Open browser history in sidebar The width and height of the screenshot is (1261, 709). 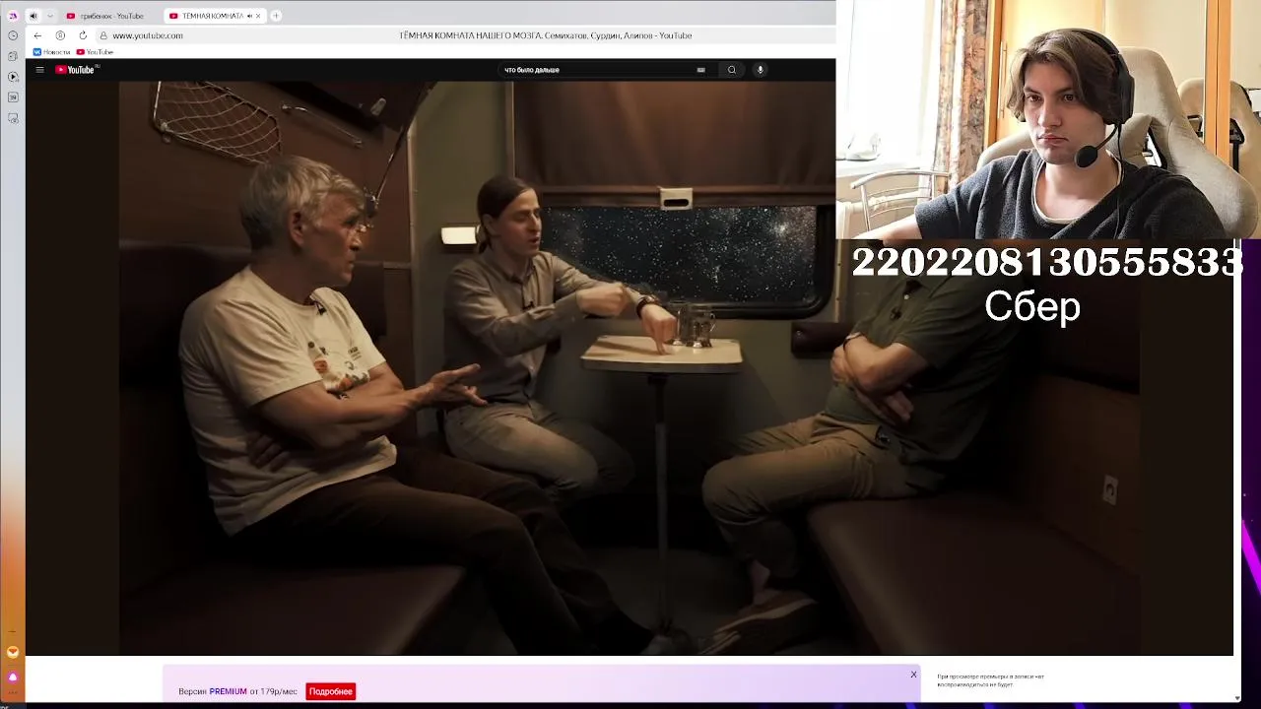(13, 35)
